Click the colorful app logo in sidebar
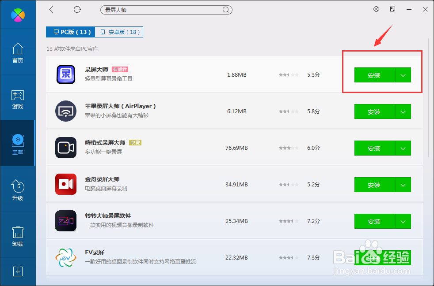This screenshot has width=434, height=286. [18, 14]
